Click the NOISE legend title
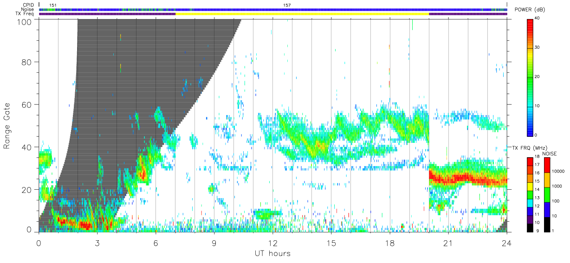570x263 pixels. 550,153
